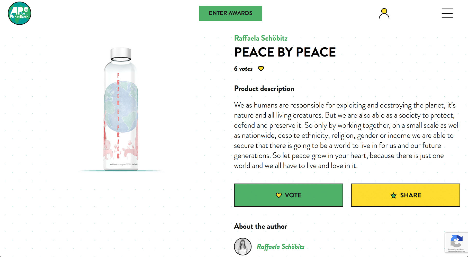This screenshot has height=257, width=468.
Task: Click the About the author heading
Action: point(260,226)
